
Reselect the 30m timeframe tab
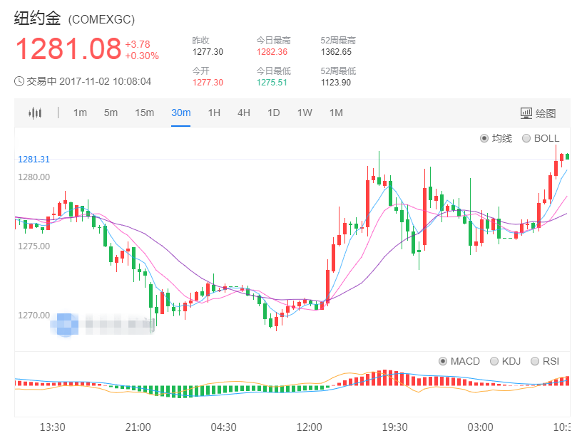(x=180, y=113)
